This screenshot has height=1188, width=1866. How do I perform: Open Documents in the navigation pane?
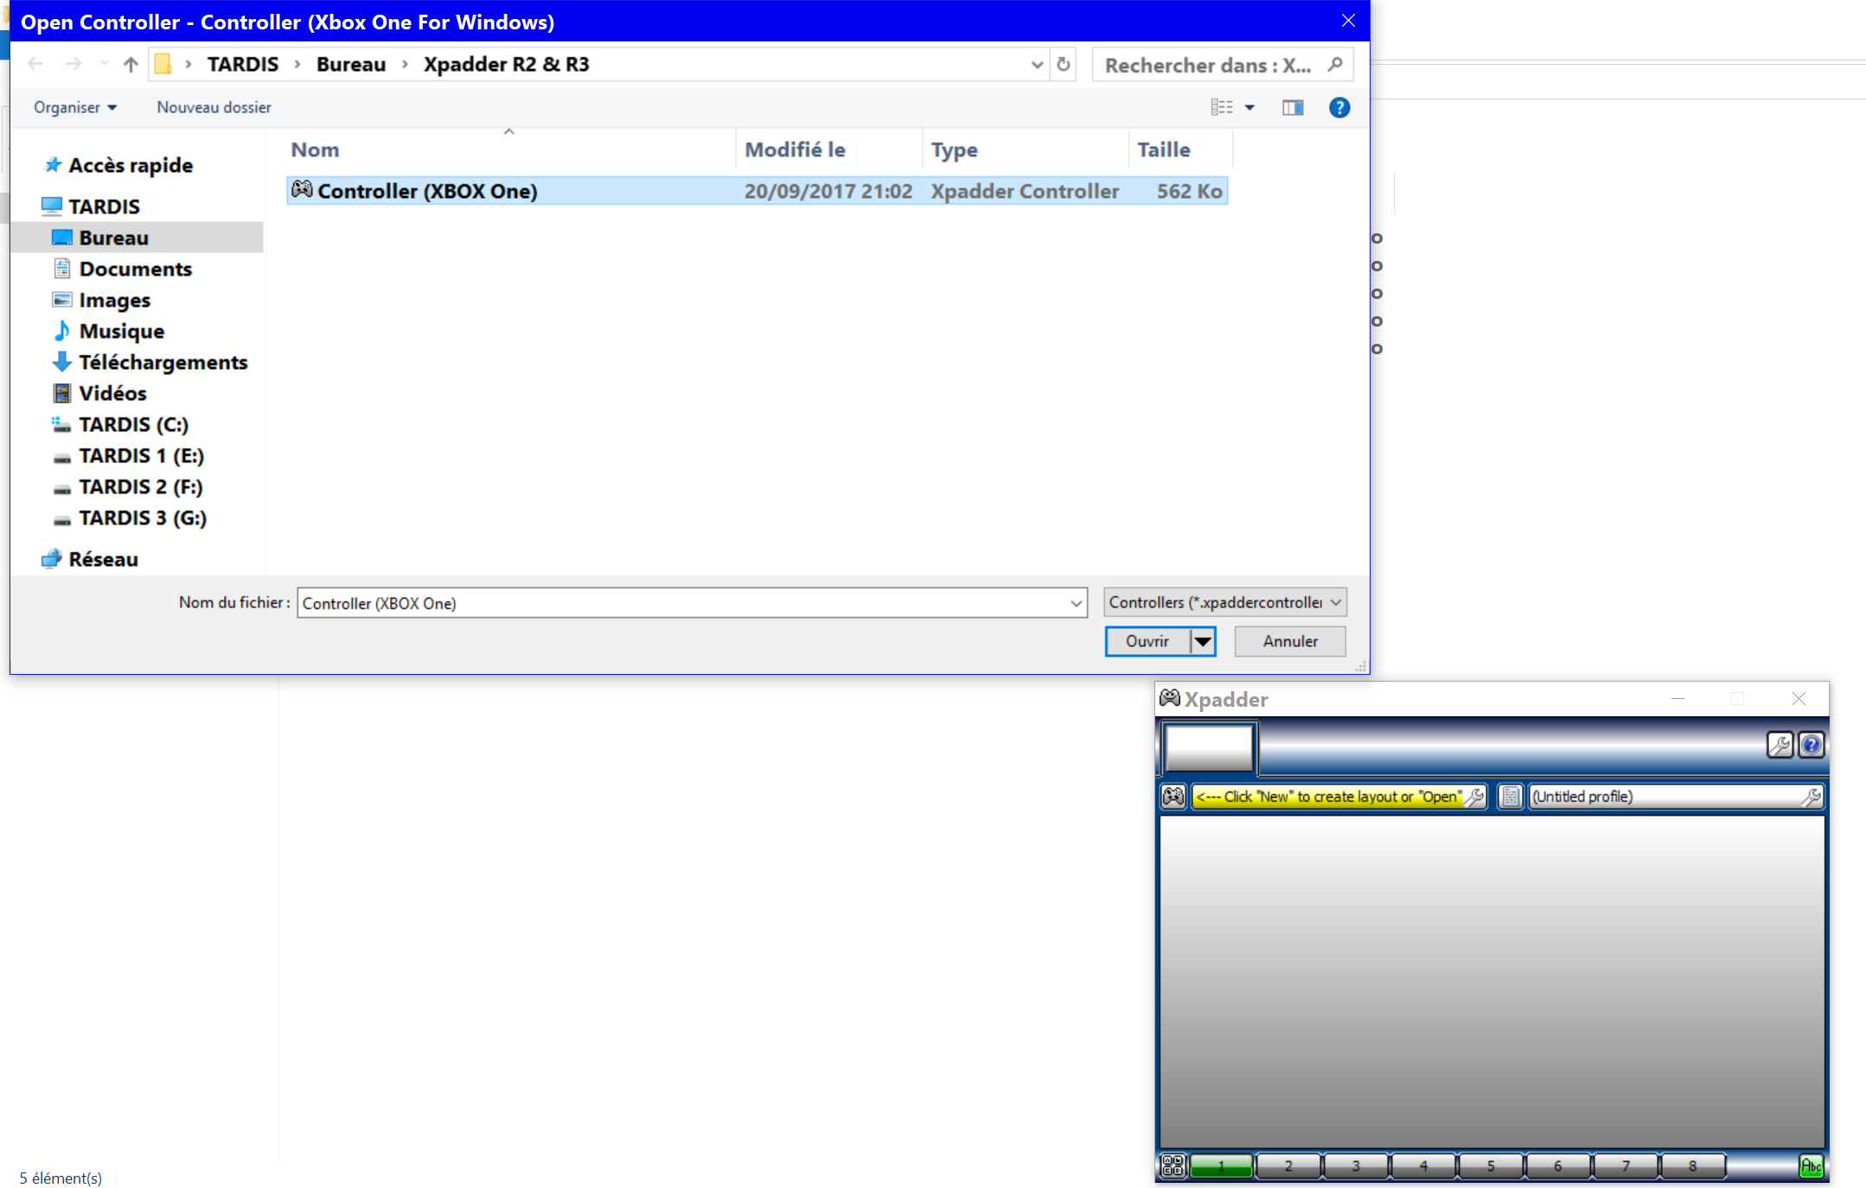coord(135,269)
